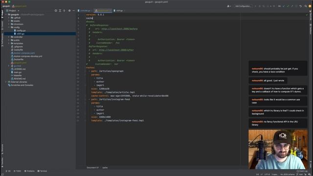Click the main branch widget in the status bar
Viewport: 313px width, 176px height.
point(300,175)
